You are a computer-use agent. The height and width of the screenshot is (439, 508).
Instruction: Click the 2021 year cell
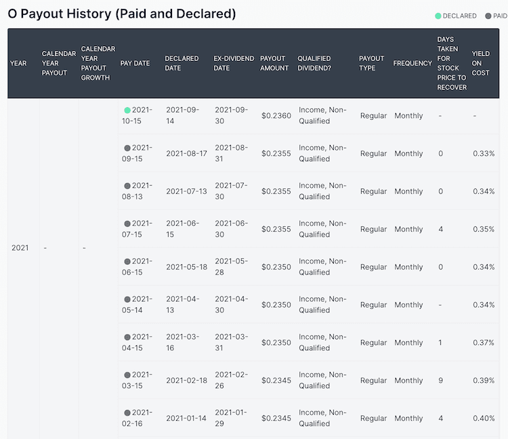[20, 248]
